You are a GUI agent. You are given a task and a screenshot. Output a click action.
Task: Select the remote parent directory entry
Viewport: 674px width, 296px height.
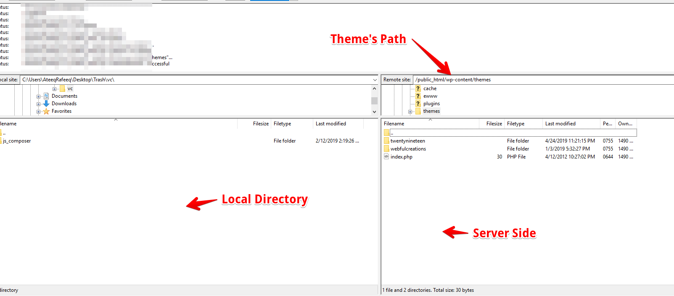tap(510, 133)
